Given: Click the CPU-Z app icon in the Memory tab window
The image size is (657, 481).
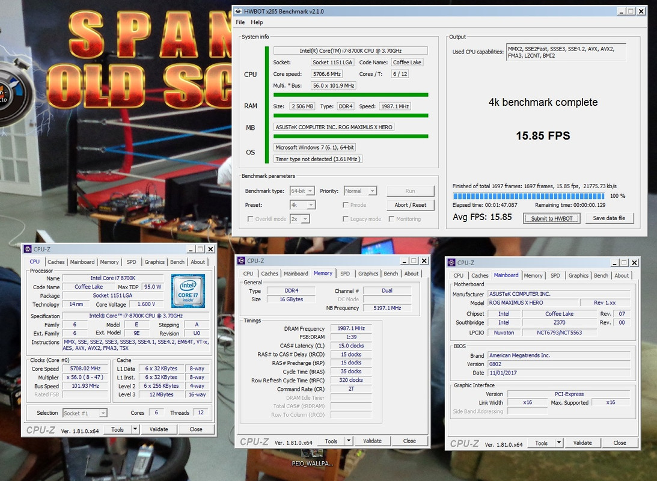Looking at the screenshot, I should [242, 260].
